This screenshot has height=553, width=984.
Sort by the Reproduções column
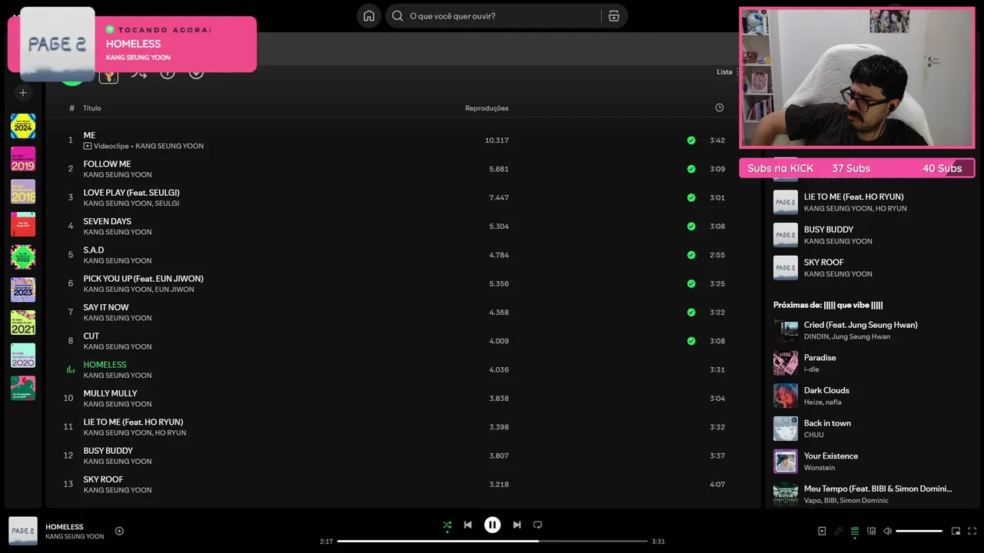click(x=487, y=108)
